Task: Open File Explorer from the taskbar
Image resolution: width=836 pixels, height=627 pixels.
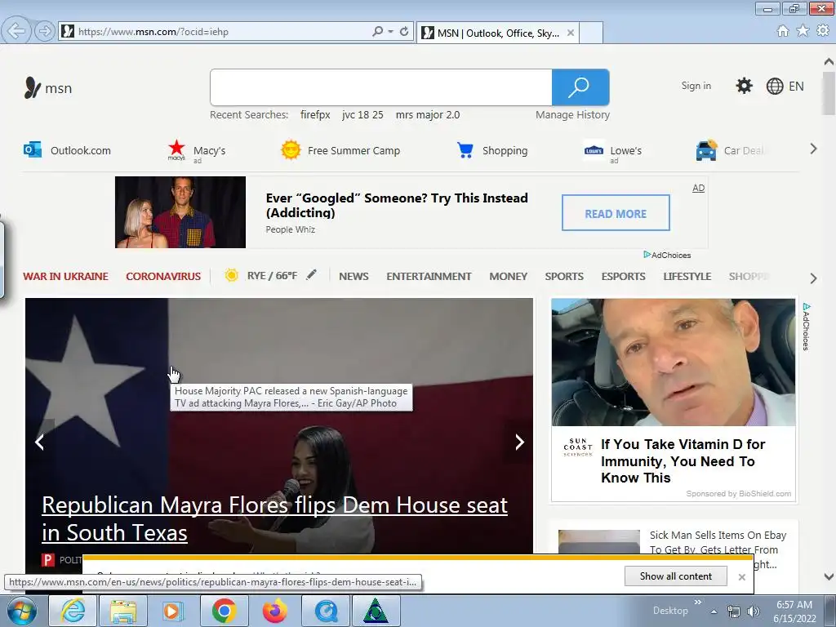Action: (123, 611)
